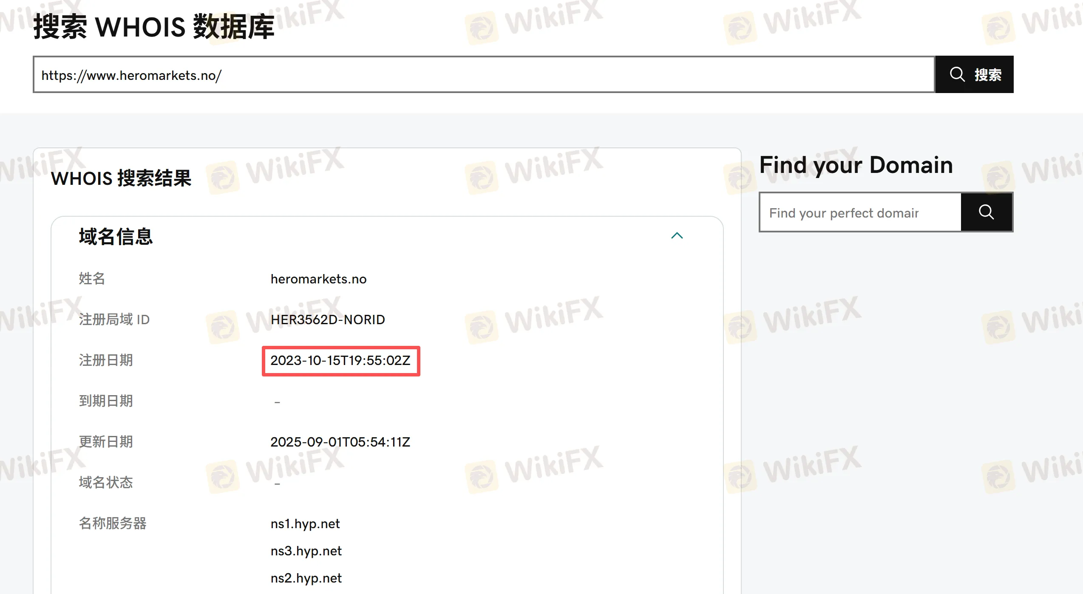Click the Find your Domain search icon button
Viewport: 1083px width, 594px height.
987,212
